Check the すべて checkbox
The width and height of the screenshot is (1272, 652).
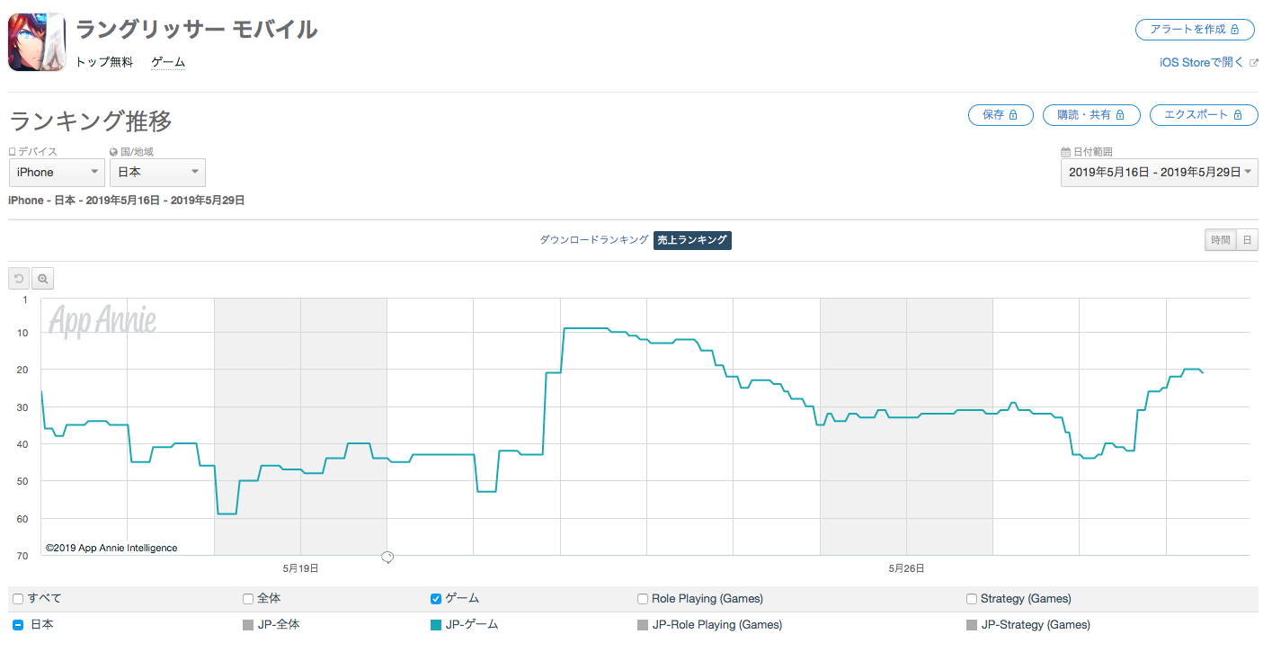click(x=18, y=599)
